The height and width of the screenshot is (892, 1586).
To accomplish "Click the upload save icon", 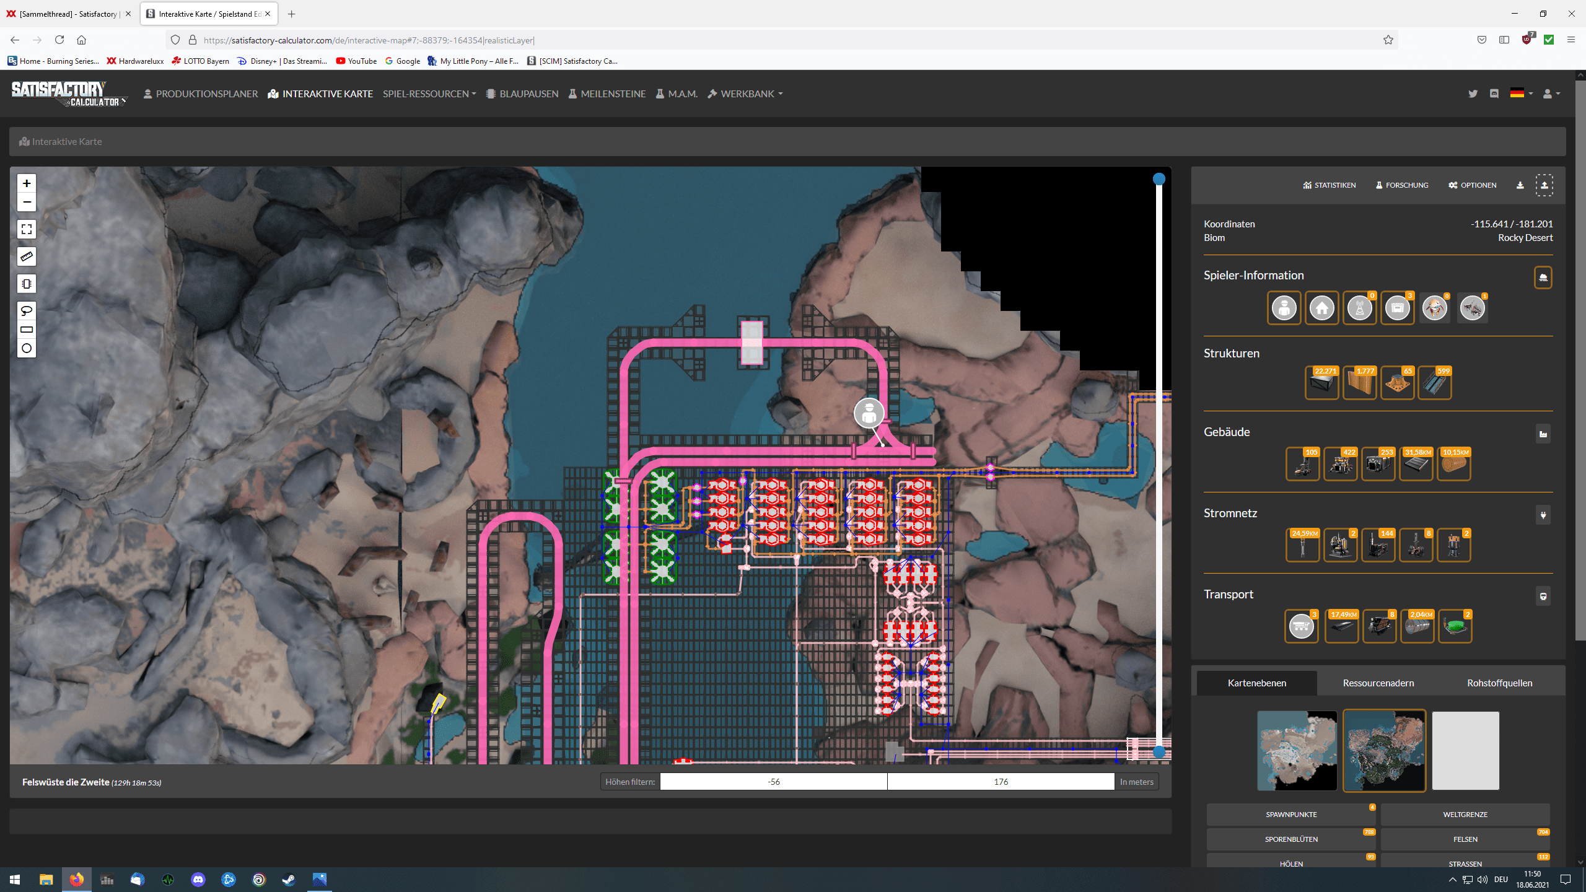I will tap(1544, 185).
